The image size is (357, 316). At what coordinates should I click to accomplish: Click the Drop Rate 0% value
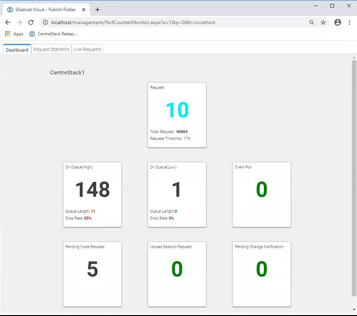(171, 218)
